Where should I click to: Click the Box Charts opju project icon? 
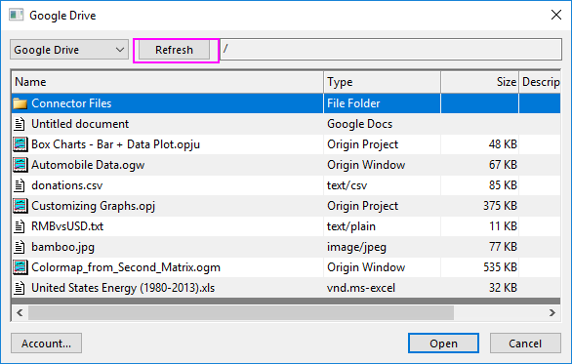tap(20, 144)
